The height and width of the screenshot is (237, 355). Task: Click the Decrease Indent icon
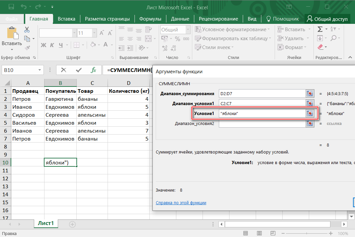pos(122,48)
